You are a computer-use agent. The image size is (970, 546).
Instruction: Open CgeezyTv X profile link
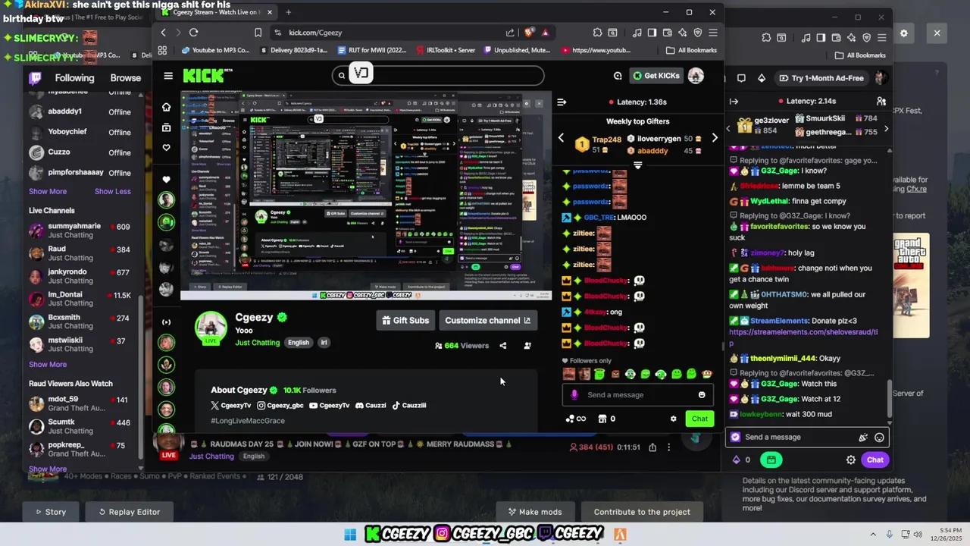tap(230, 405)
